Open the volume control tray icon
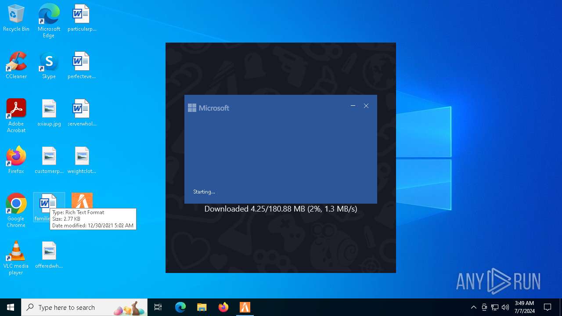The width and height of the screenshot is (562, 316). (505, 307)
